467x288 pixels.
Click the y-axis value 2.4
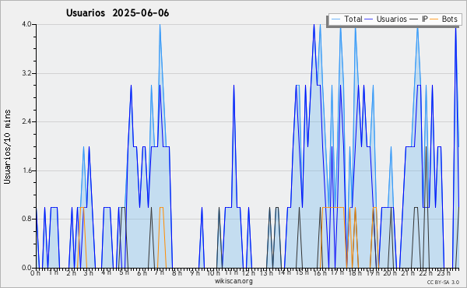point(26,121)
